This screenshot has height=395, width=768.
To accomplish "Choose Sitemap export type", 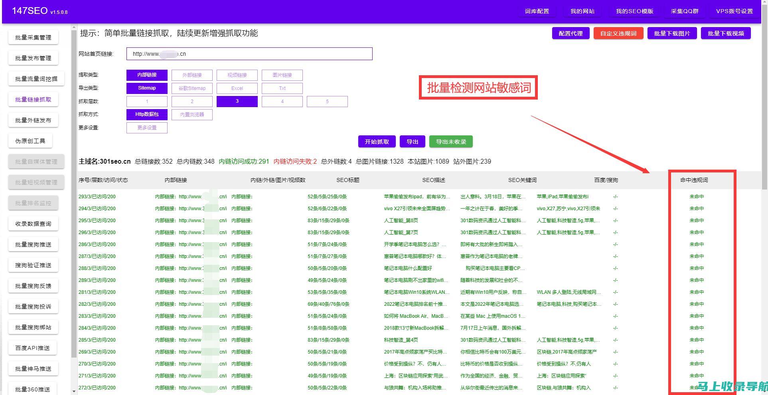I will click(x=147, y=88).
